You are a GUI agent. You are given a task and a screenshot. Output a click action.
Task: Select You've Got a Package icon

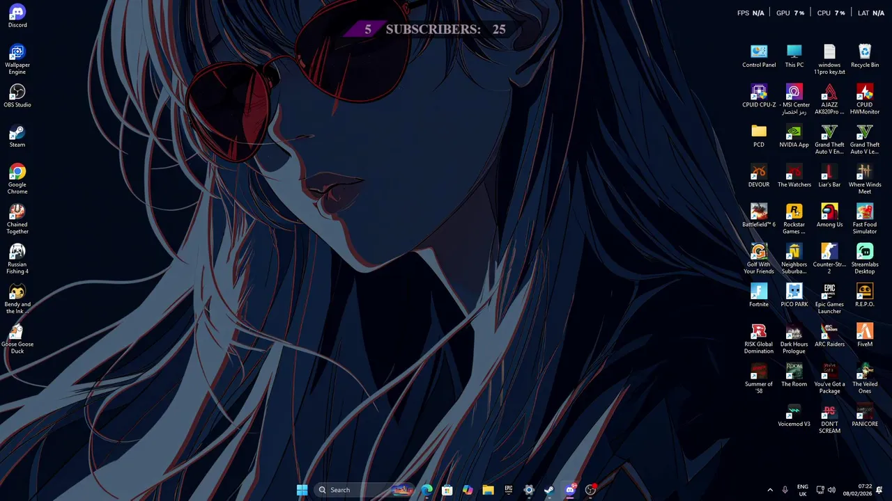tap(829, 378)
